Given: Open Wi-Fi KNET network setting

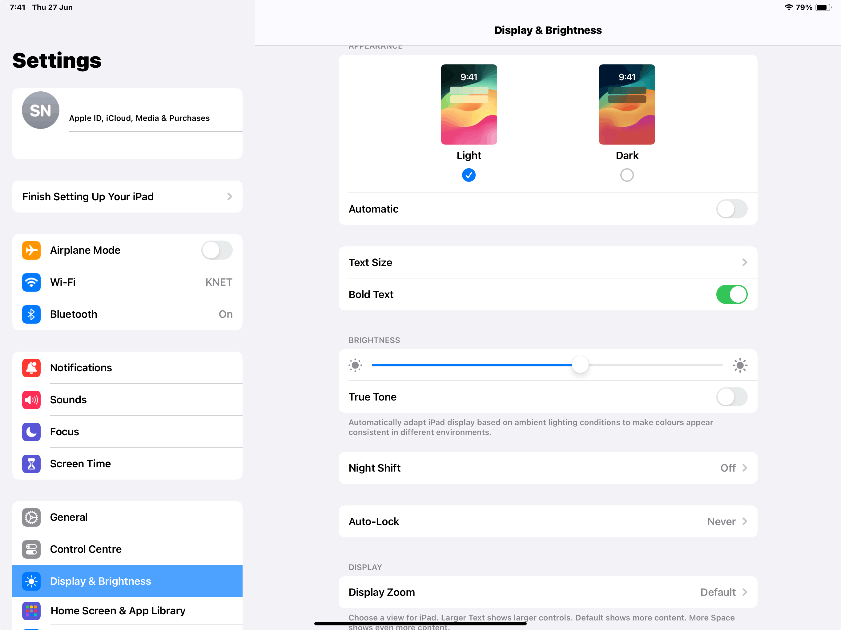Looking at the screenshot, I should (x=127, y=282).
